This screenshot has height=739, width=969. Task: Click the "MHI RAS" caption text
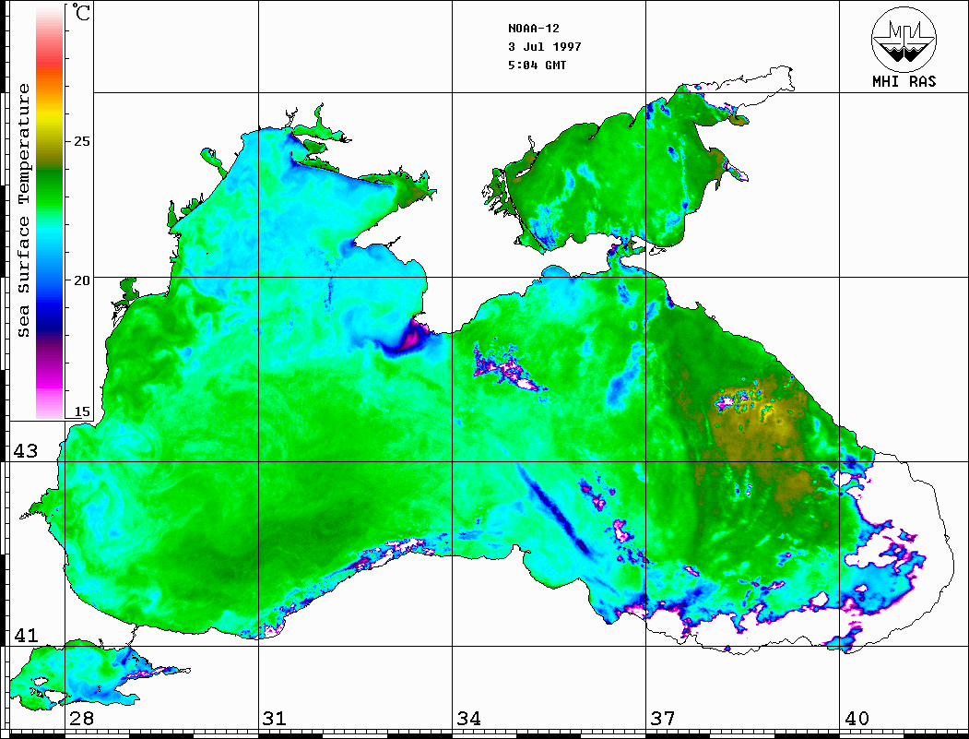pyautogui.click(x=904, y=81)
